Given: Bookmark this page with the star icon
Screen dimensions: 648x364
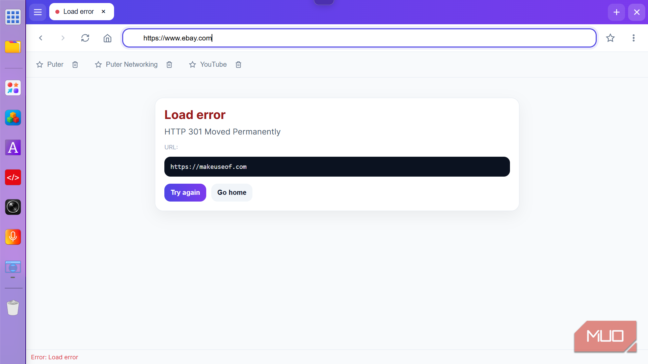Looking at the screenshot, I should [x=610, y=38].
